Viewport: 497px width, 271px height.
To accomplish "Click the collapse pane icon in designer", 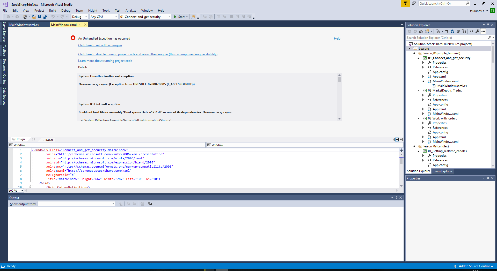I will pos(401,139).
